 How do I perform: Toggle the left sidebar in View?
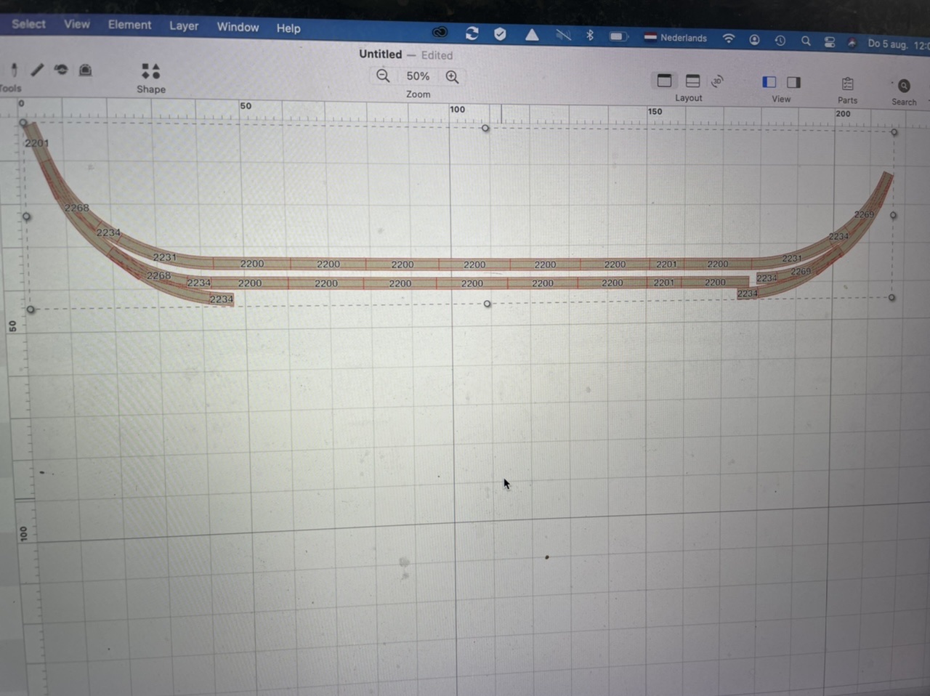pyautogui.click(x=769, y=82)
